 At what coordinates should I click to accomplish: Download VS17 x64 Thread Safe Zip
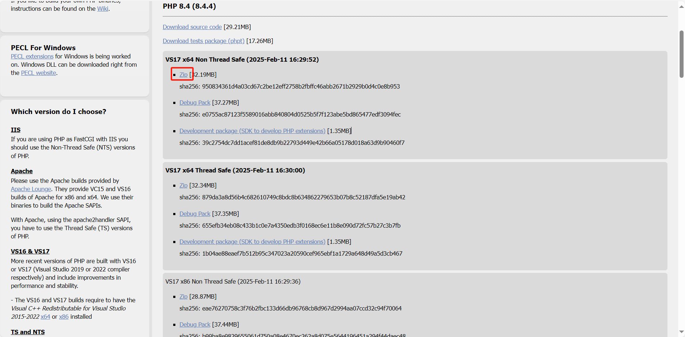coord(183,185)
